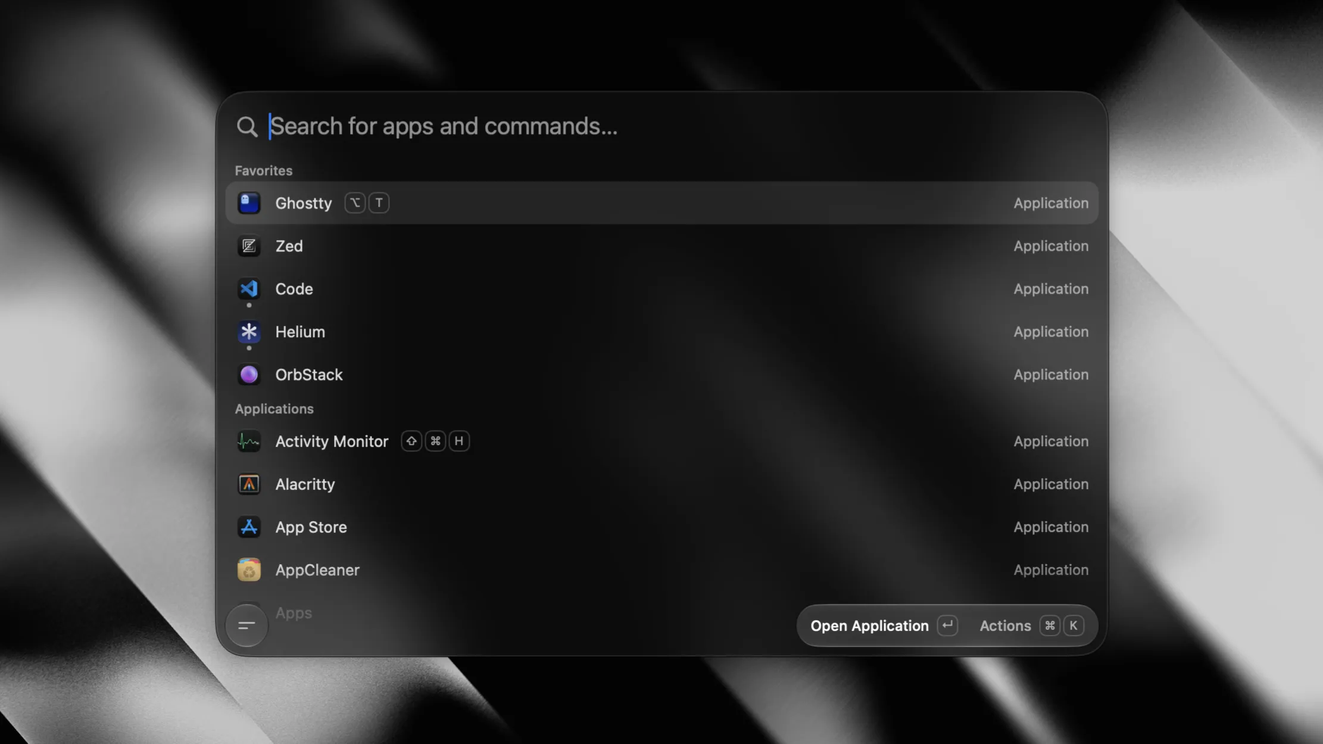Click the Ghostty app icon
Screen dimensions: 1323x744
click(249, 203)
